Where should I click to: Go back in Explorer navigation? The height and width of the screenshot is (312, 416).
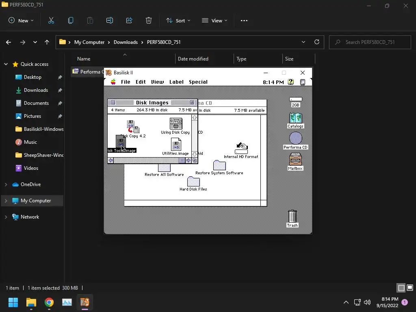click(9, 42)
